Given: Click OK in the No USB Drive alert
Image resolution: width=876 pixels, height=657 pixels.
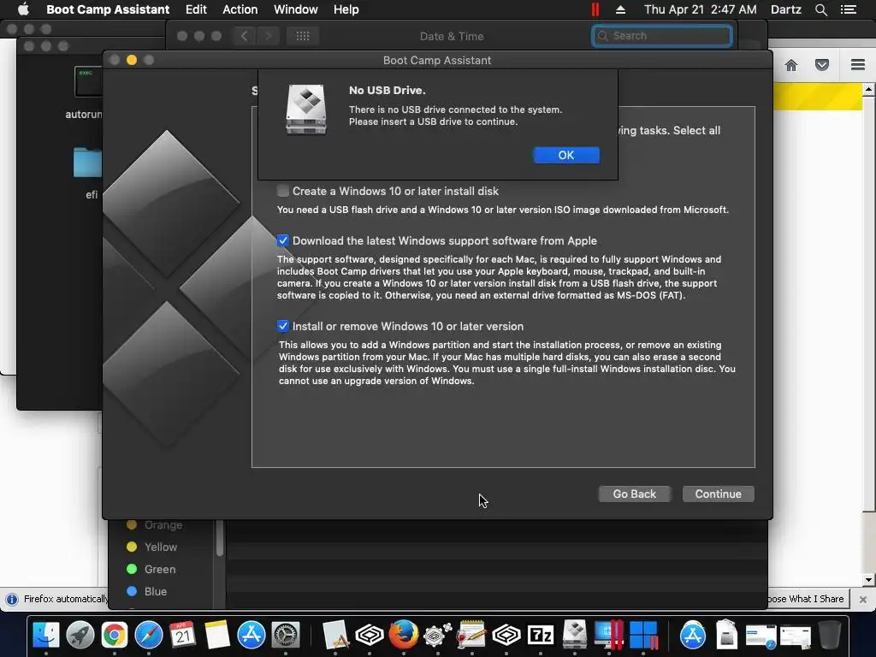Looking at the screenshot, I should pyautogui.click(x=566, y=156).
